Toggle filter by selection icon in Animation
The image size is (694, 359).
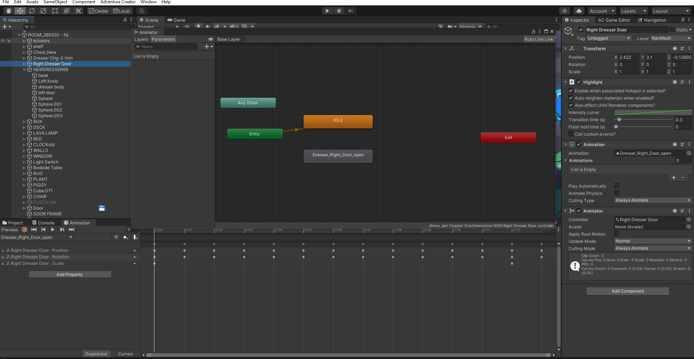point(116,237)
